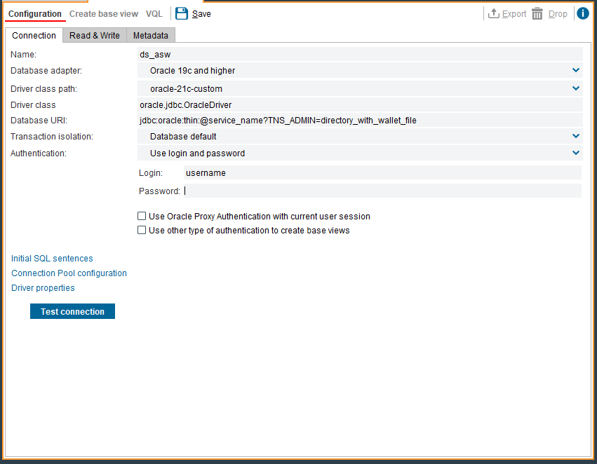597x464 pixels.
Task: Click the Database URI input field
Action: [360, 120]
